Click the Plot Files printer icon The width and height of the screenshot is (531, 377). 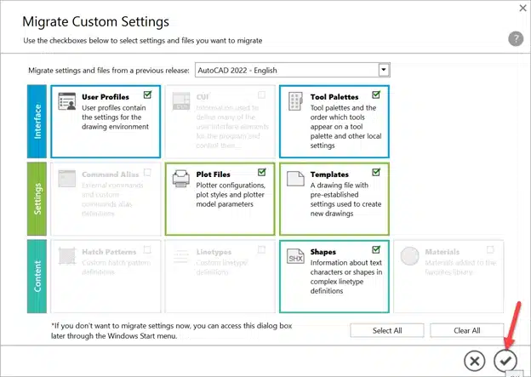(x=180, y=180)
